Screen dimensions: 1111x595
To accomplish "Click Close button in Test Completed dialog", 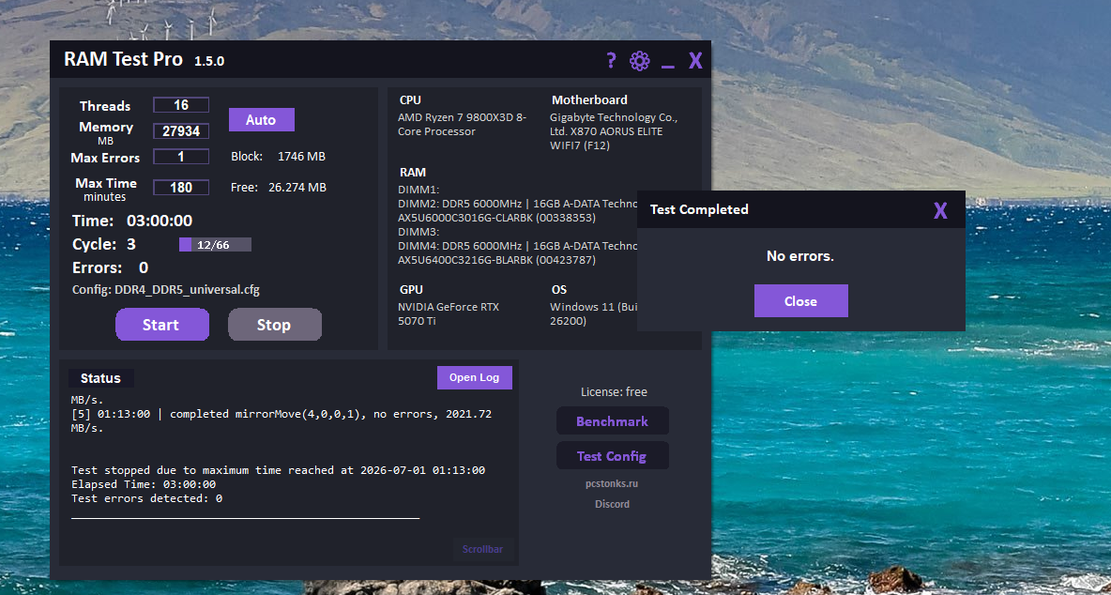I will (800, 301).
